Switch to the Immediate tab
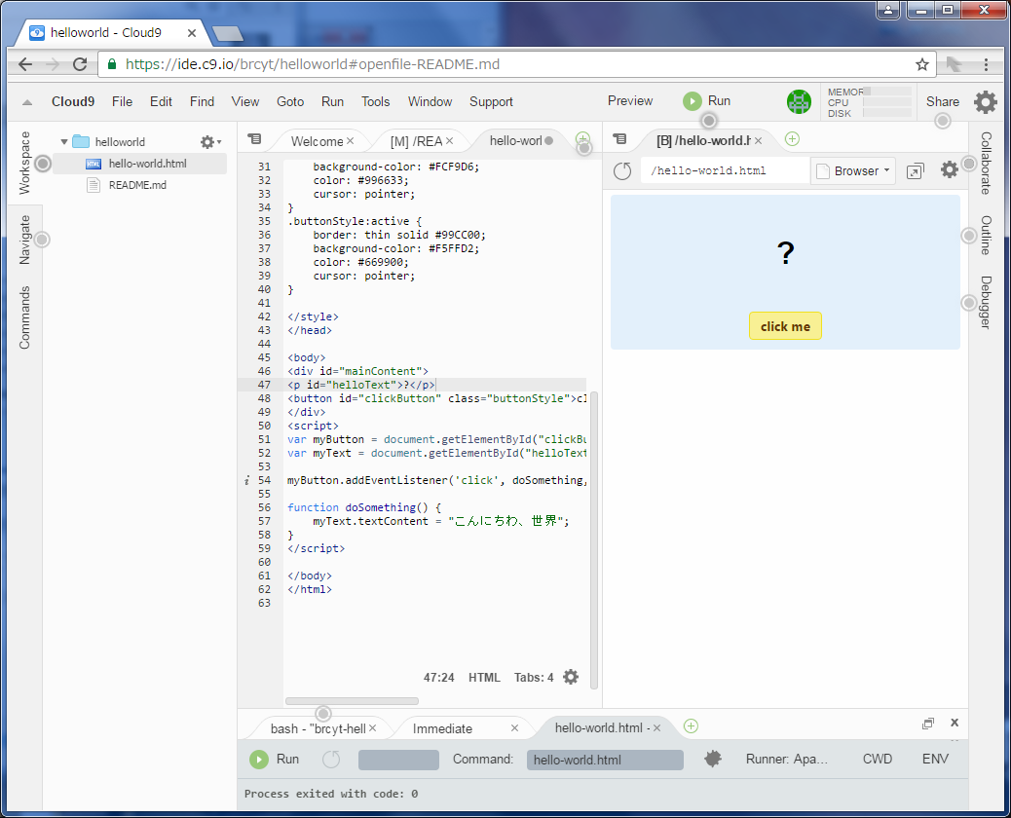This screenshot has height=818, width=1011. [442, 728]
